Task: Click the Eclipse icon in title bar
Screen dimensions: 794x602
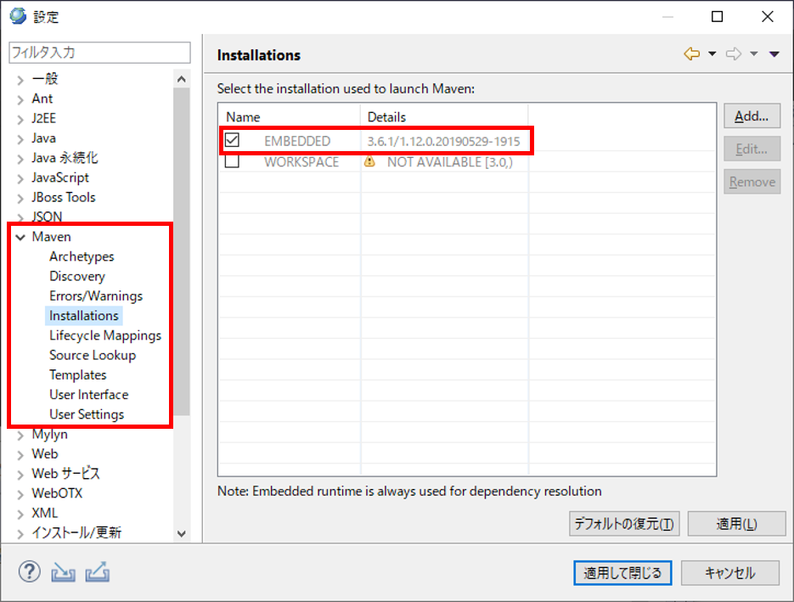Action: point(17,16)
